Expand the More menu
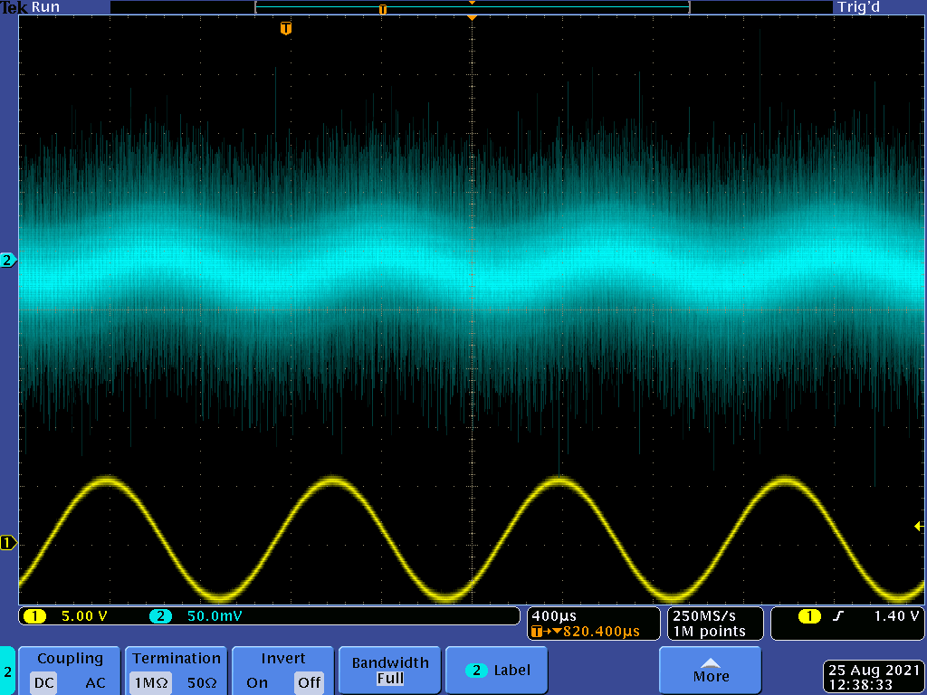927x695 pixels. click(711, 671)
